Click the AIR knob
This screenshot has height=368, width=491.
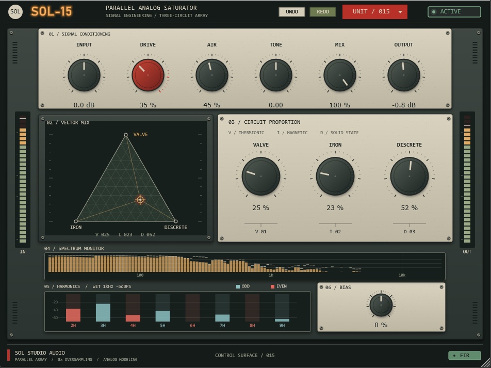tap(212, 75)
